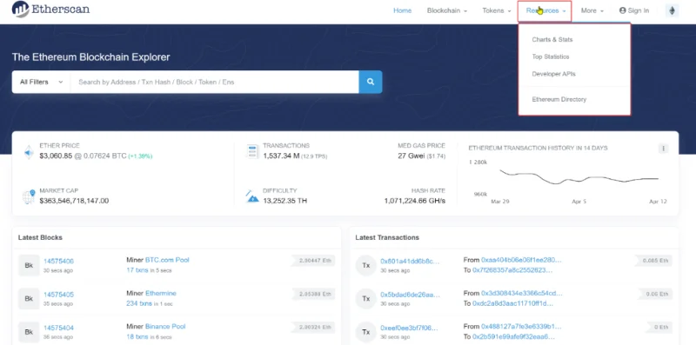
Task: Click the Etherscan logo
Action: click(50, 10)
